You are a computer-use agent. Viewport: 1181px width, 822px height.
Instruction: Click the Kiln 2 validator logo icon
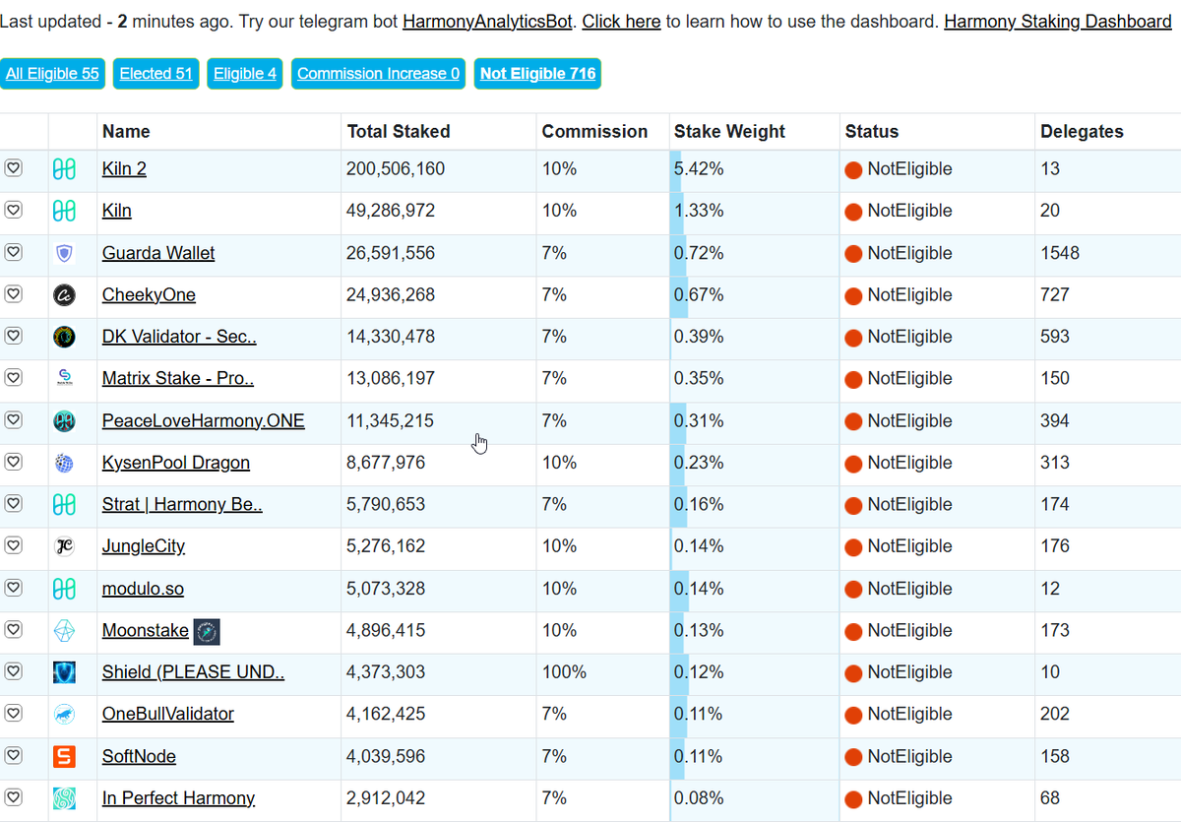point(64,168)
